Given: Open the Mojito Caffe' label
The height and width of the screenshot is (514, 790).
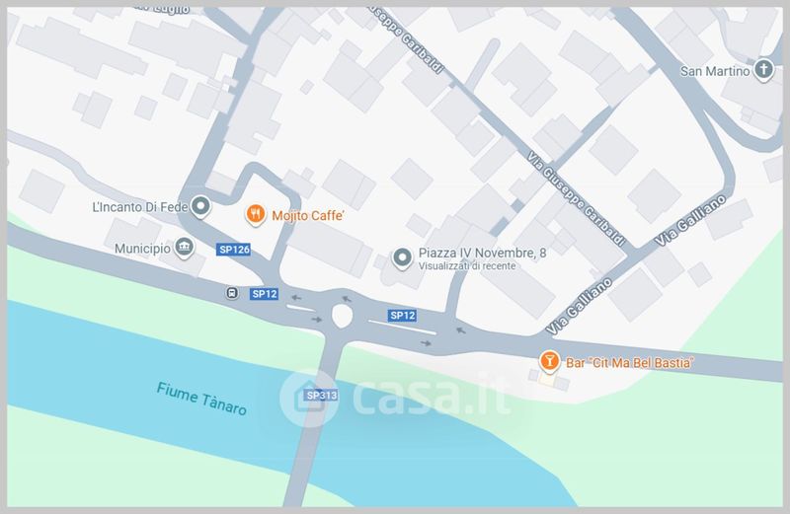Looking at the screenshot, I should coord(308,216).
